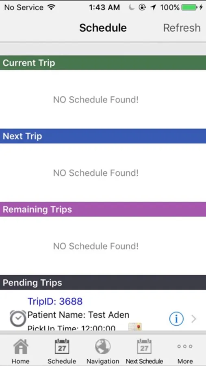Expand trip 3688 with the chevron arrow

coord(194,318)
